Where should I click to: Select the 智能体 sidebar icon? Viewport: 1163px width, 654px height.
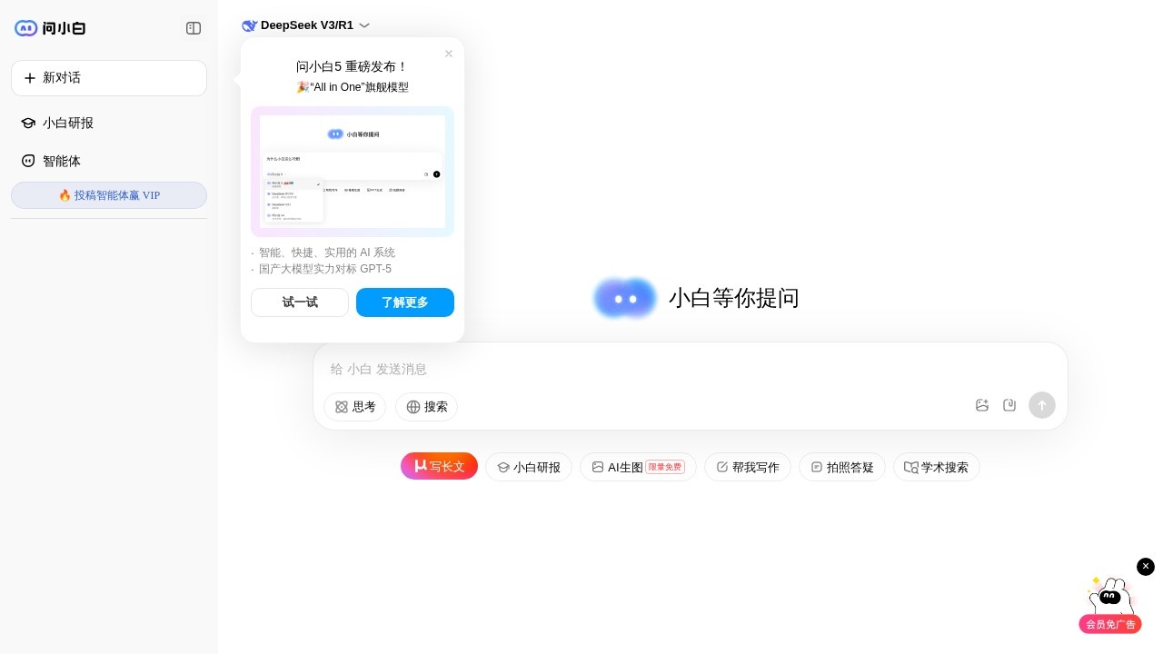[x=30, y=161]
